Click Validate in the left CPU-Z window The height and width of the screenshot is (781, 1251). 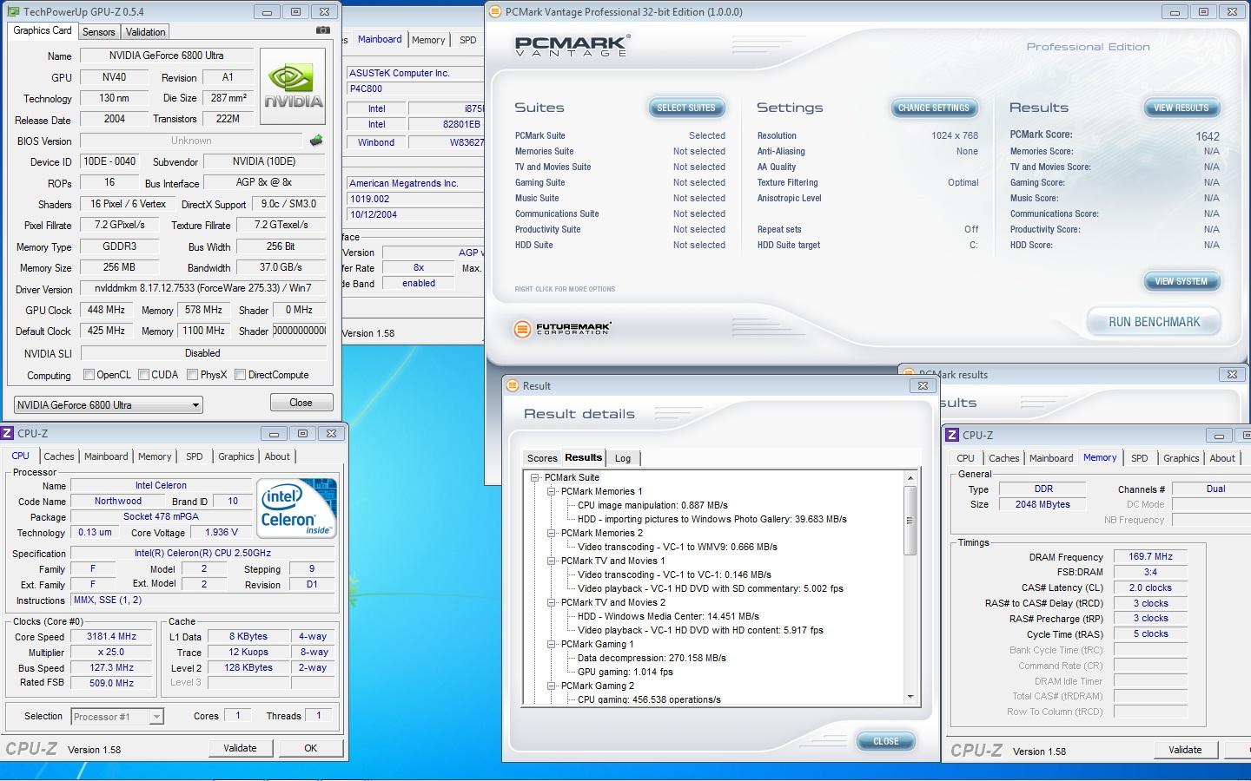tap(240, 748)
